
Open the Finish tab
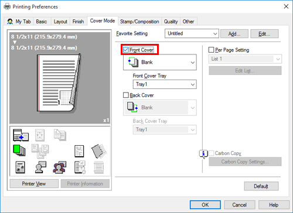click(x=78, y=22)
